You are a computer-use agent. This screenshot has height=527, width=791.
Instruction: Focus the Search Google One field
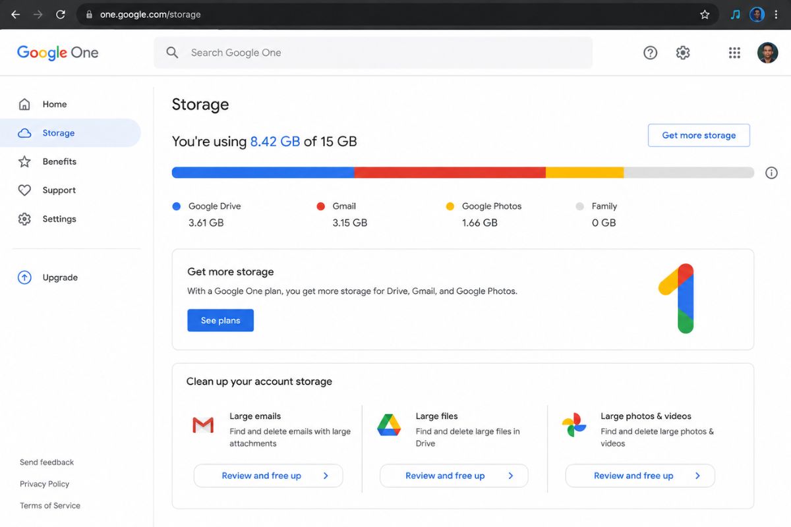(373, 53)
